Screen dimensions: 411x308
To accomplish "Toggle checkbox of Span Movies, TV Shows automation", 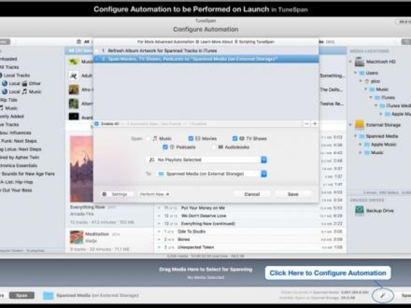I will [x=97, y=59].
